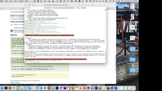Open the Calendar app in the Dock

point(77,88)
